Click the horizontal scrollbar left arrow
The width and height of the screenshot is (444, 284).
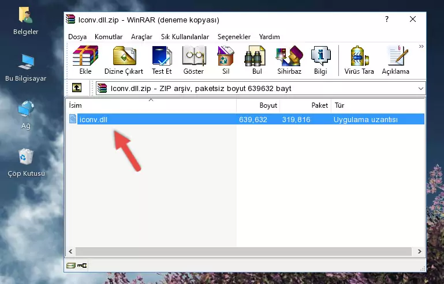point(70,251)
